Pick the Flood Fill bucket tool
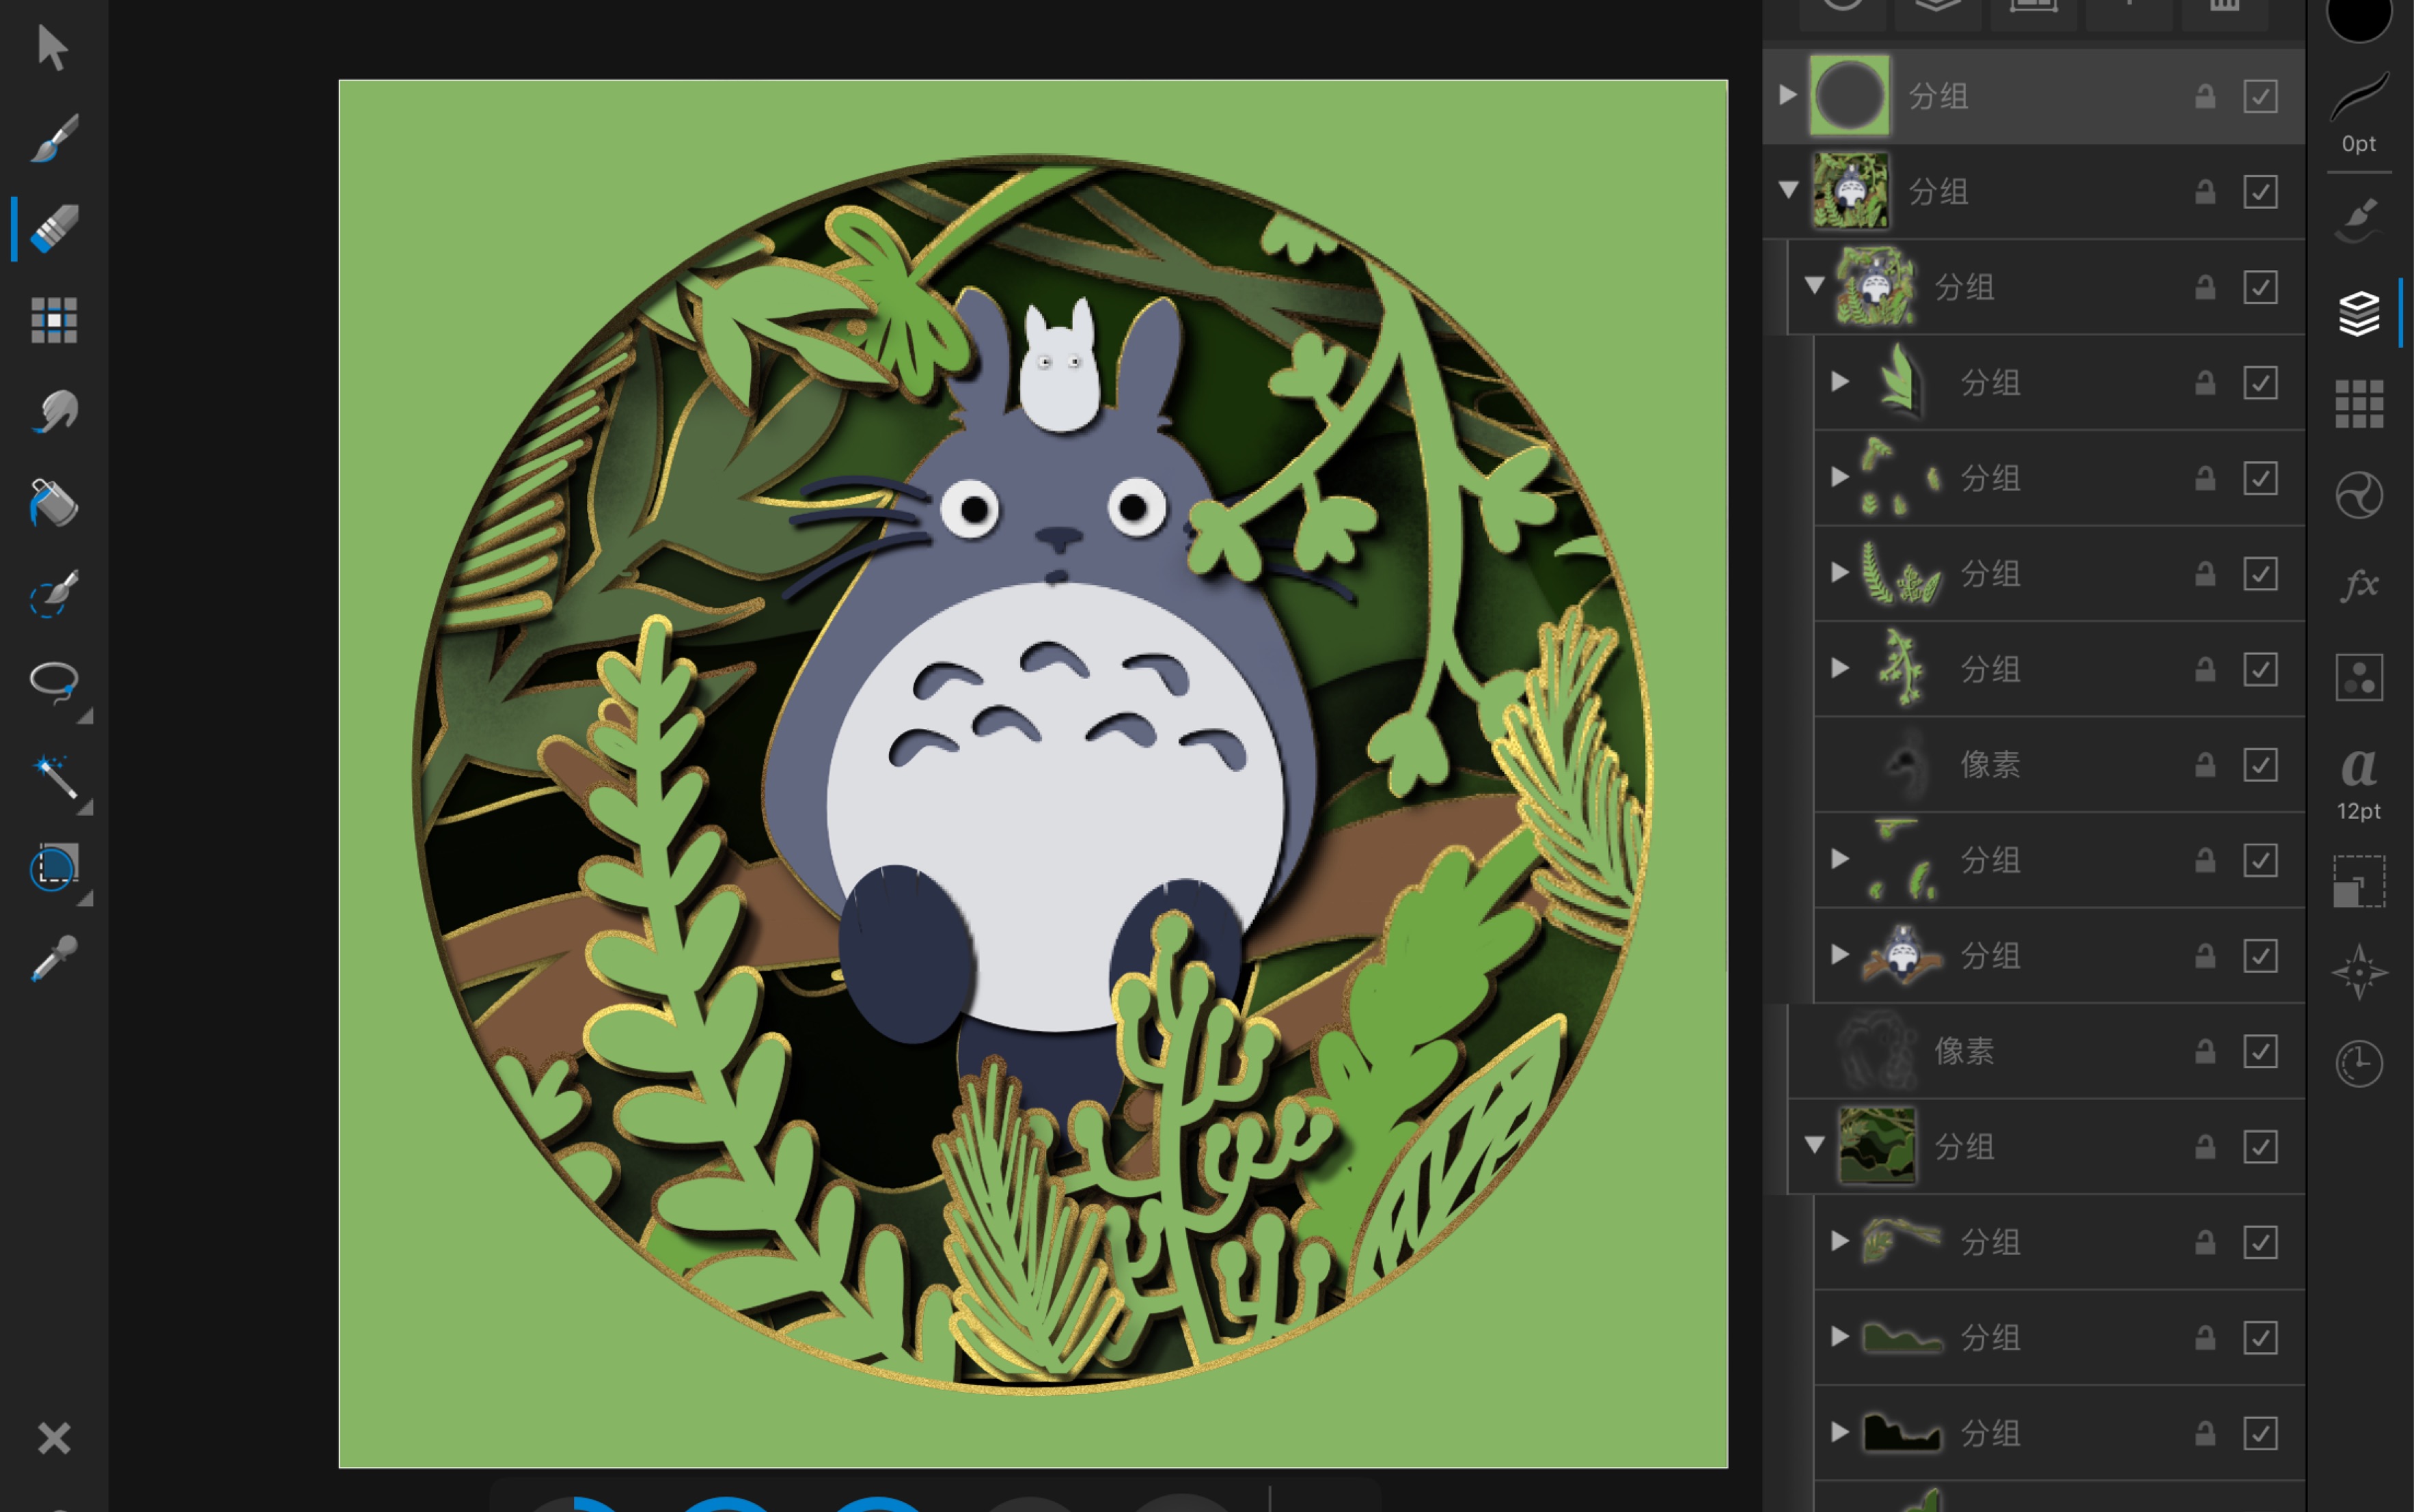The image size is (2414, 1512). pos(54,502)
